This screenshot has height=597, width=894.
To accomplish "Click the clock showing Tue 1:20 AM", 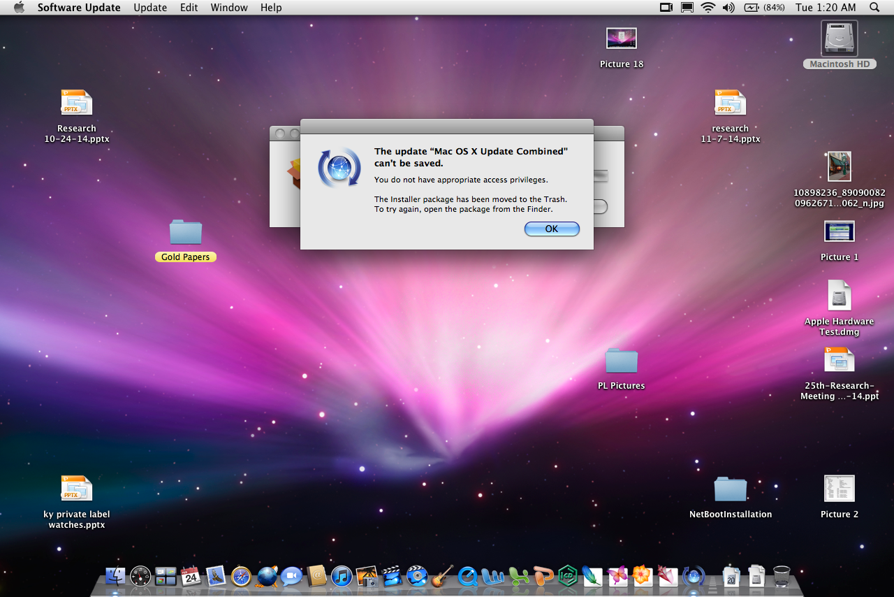I will (826, 8).
